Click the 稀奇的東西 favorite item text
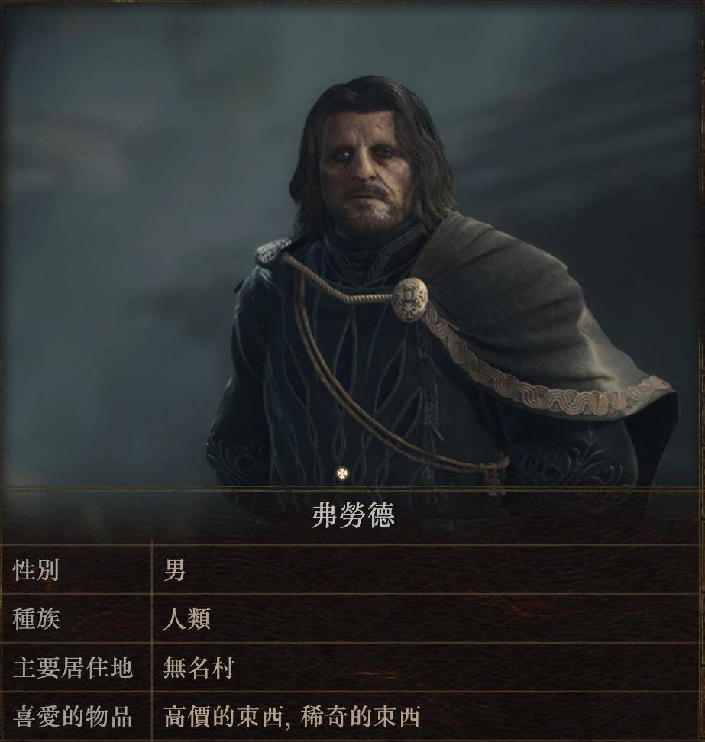The image size is (705, 742). [x=361, y=717]
